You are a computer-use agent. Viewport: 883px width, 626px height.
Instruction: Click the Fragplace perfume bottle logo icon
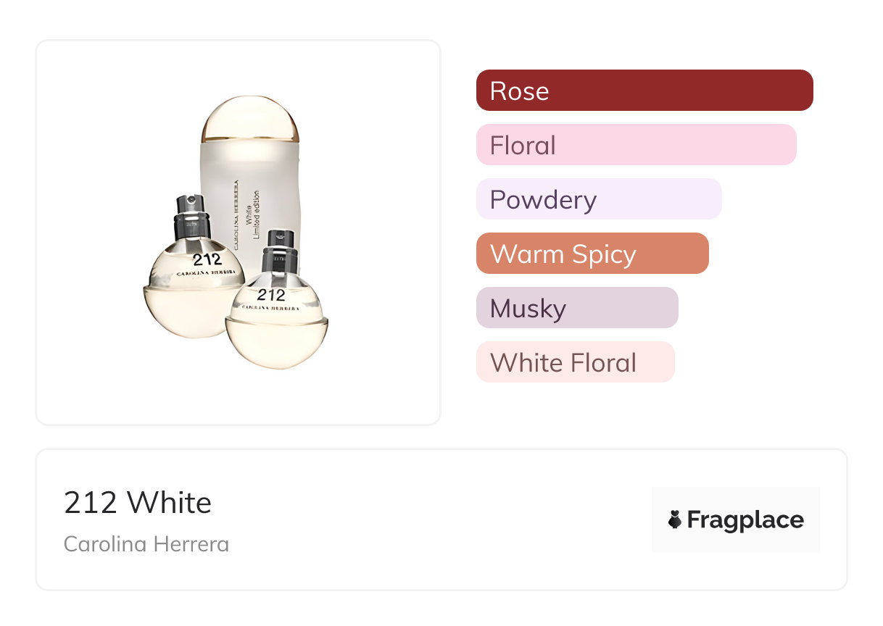tap(675, 519)
